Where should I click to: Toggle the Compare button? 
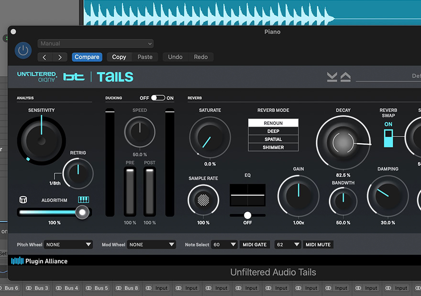(x=87, y=57)
